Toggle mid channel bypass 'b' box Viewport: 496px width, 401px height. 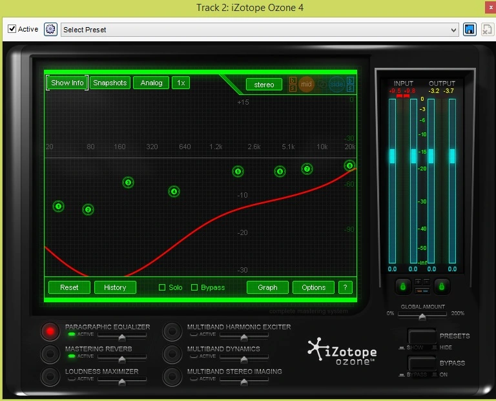click(x=293, y=80)
